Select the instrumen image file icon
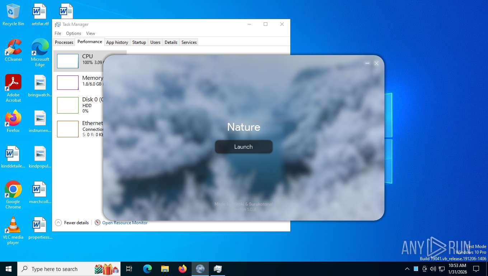Viewport: 488px width, 276px height. pos(40,121)
